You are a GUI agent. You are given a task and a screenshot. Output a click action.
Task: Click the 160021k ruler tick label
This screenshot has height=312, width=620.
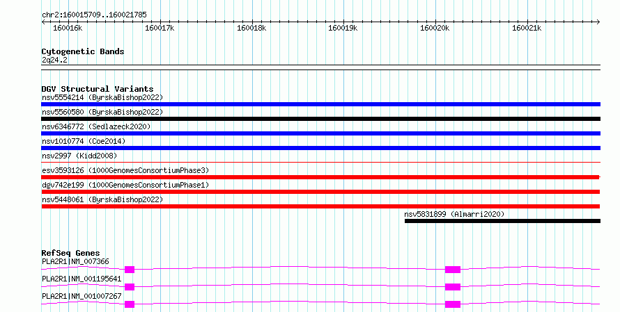pos(527,28)
